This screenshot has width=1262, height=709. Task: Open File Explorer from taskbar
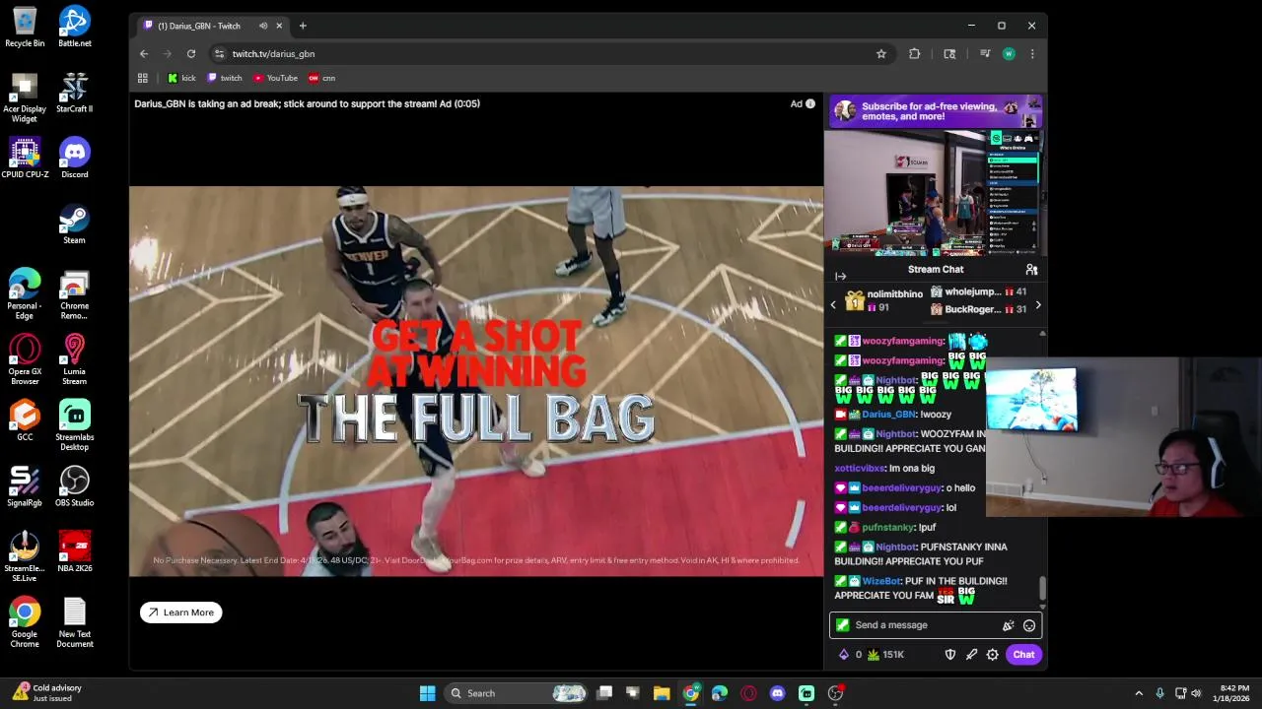point(662,693)
